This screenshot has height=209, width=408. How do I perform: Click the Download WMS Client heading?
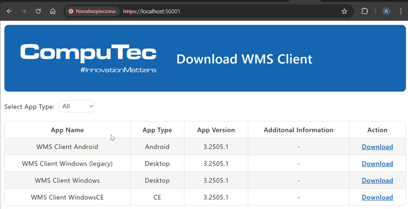pyautogui.click(x=245, y=59)
